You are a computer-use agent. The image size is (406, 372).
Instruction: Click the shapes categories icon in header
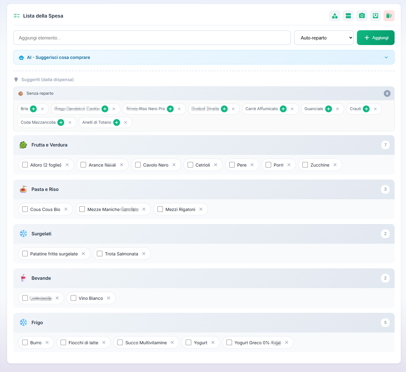click(x=335, y=16)
